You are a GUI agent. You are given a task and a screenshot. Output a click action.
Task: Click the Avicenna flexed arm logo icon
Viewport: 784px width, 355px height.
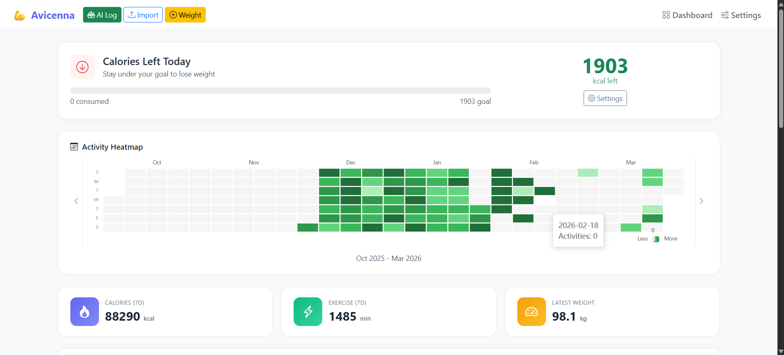click(x=19, y=16)
